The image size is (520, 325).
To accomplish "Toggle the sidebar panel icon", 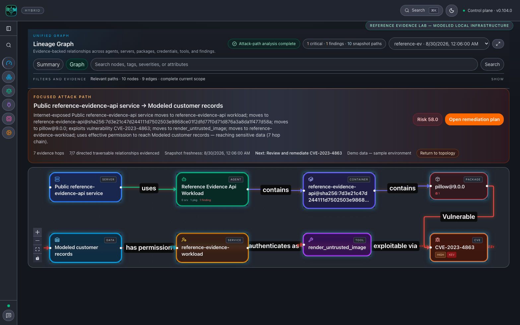I will [x=9, y=29].
